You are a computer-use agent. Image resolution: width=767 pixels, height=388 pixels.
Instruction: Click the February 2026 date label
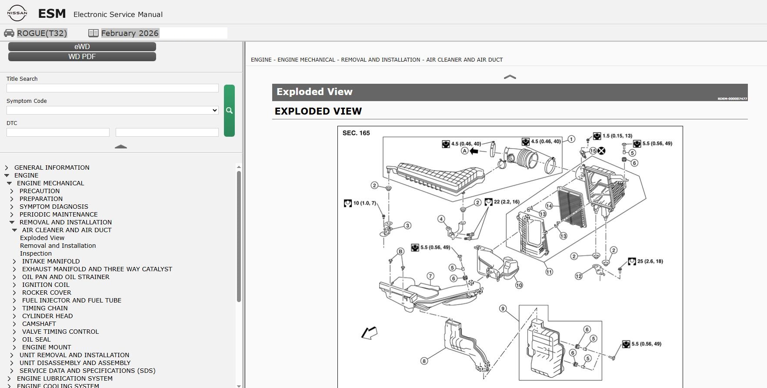[130, 33]
